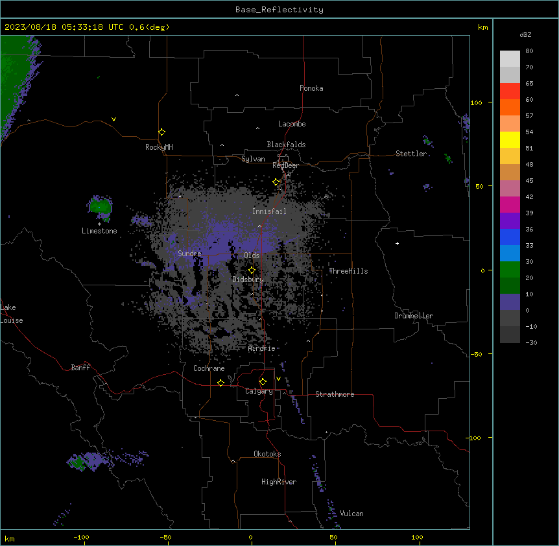Select the bright yellow 54 dBZ legend swatch
The width and height of the screenshot is (559, 546).
point(510,139)
